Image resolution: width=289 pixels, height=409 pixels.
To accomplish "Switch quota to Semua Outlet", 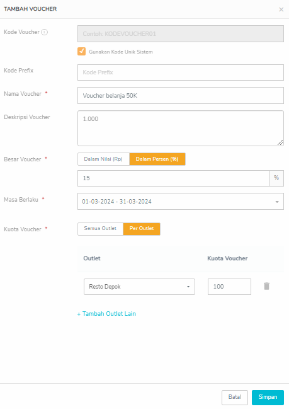I will pos(100,229).
